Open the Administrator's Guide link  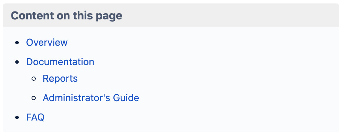(x=91, y=98)
